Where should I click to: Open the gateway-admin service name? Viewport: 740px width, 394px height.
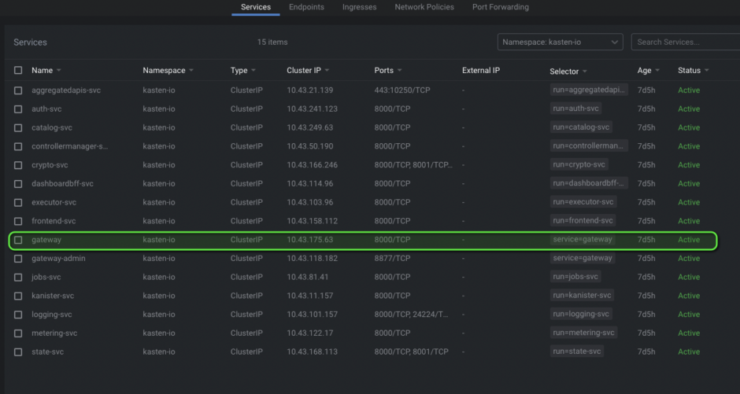58,258
